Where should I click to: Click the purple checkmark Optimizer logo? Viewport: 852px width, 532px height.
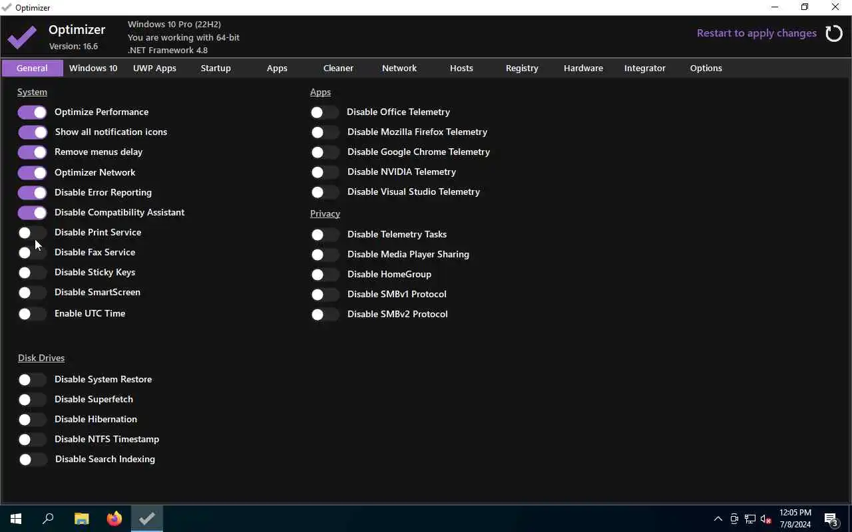coord(22,37)
